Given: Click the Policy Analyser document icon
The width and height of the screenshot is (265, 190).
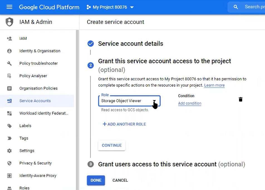Looking at the screenshot, I should (x=9, y=76).
